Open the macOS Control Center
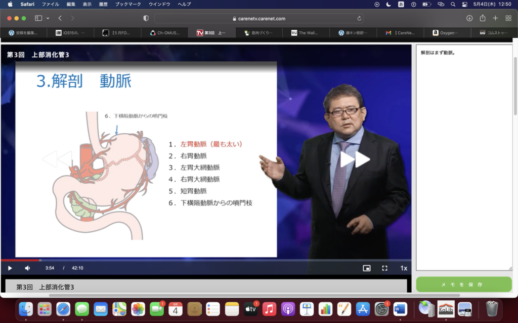Viewport: 518px width, 323px height. point(464,4)
